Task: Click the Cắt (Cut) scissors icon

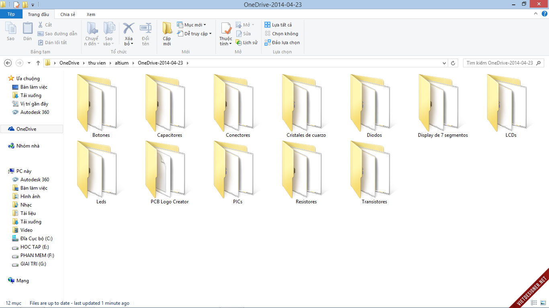Action: [41, 25]
